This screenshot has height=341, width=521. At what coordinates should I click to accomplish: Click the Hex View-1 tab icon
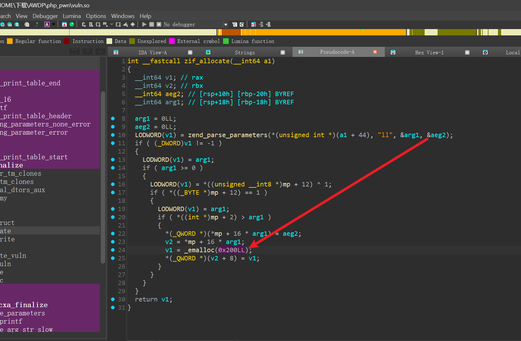(x=393, y=52)
